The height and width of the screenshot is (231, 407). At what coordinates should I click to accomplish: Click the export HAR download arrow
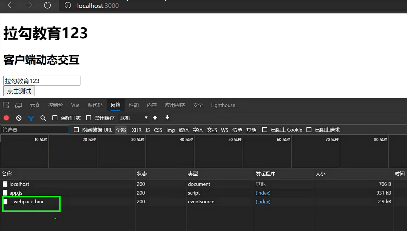pyautogui.click(x=167, y=118)
